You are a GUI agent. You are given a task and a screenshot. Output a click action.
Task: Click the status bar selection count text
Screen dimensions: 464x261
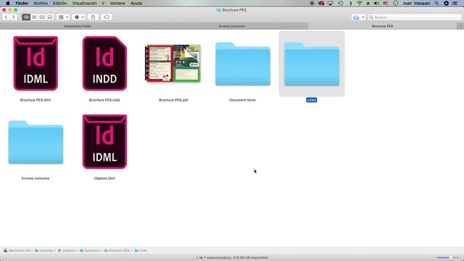[232, 257]
